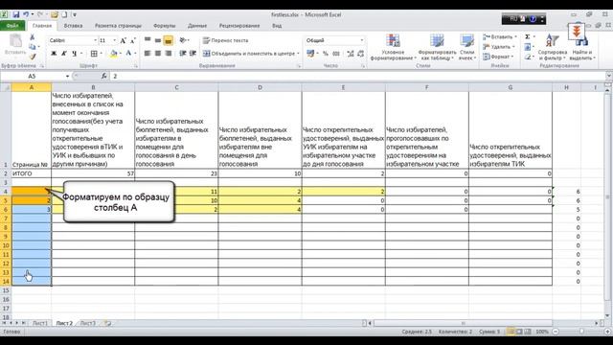Viewport: 613px width, 345px height.
Task: Apply the font color A button
Action: (128, 54)
